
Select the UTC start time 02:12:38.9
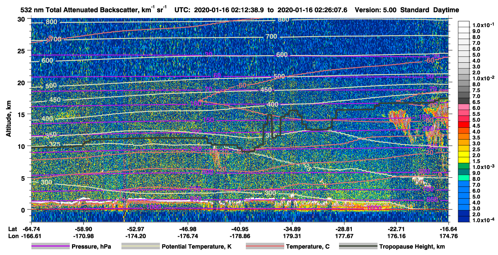click(248, 10)
